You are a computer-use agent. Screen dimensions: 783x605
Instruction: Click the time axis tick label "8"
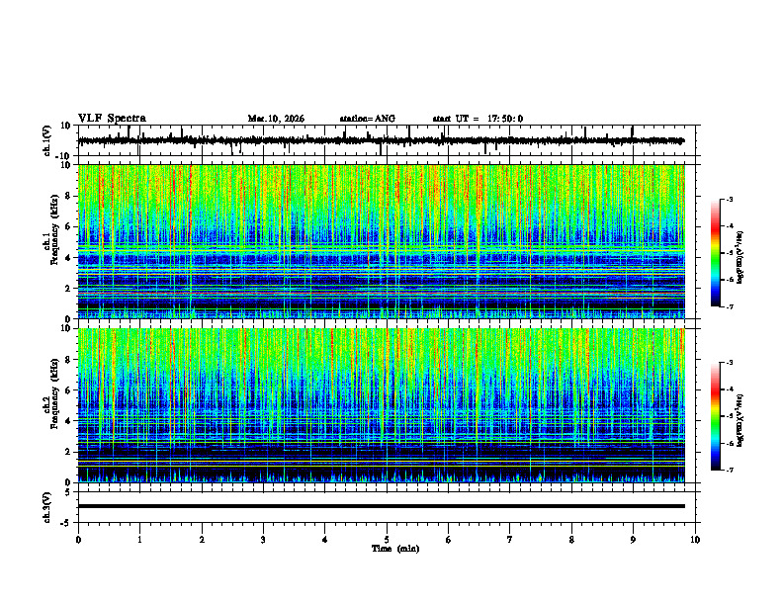[x=571, y=540]
